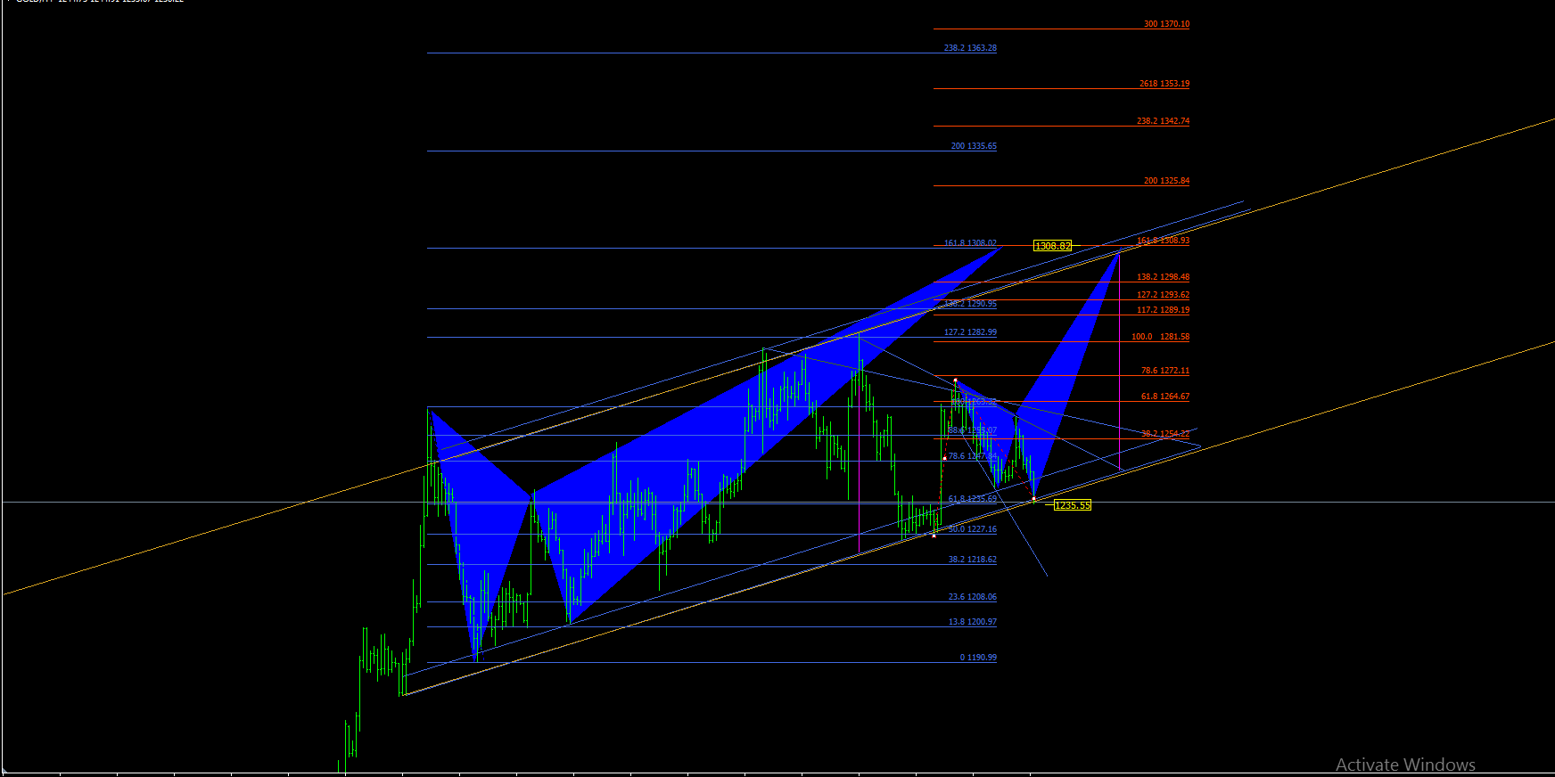Select the red level label "61.8 1264.67"
The width and height of the screenshot is (1555, 777).
pos(1164,397)
